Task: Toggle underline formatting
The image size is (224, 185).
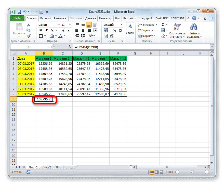Action: (52, 30)
